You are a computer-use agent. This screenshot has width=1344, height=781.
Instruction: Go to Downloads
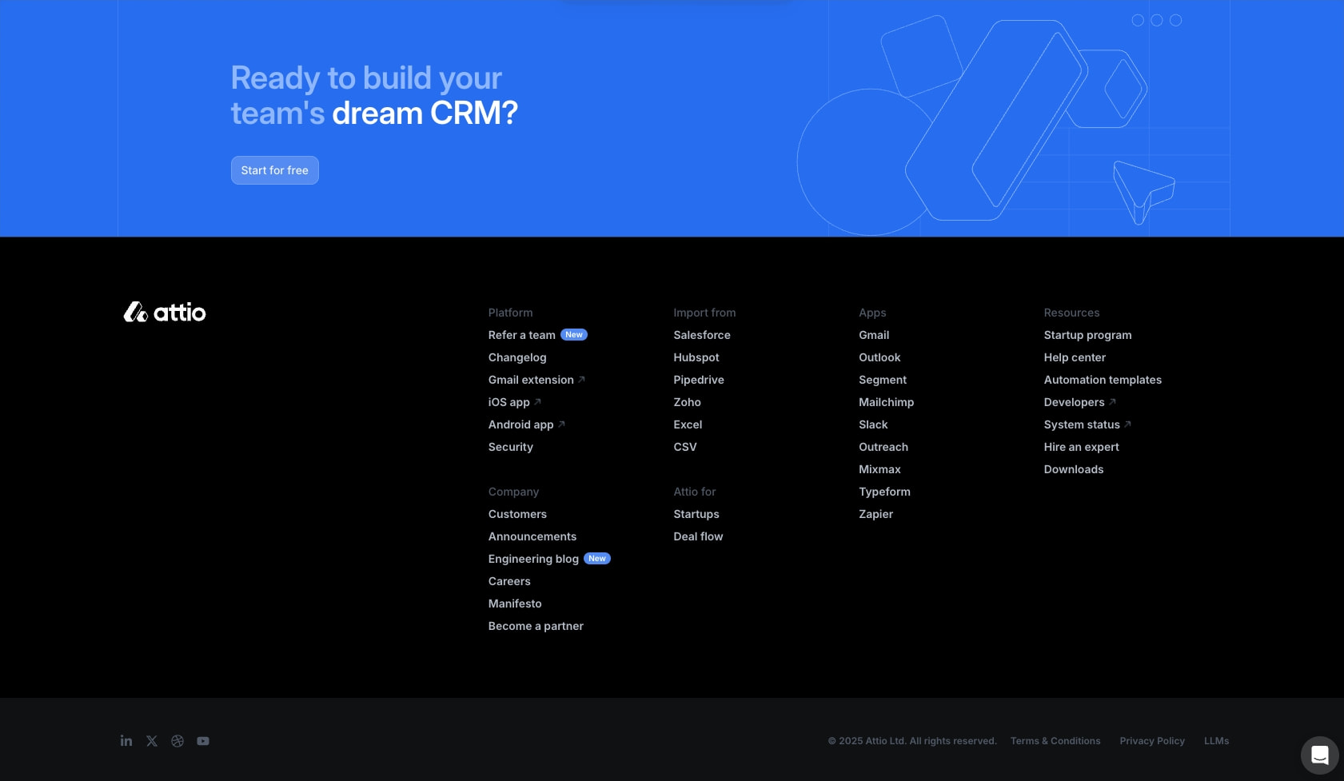pos(1073,469)
